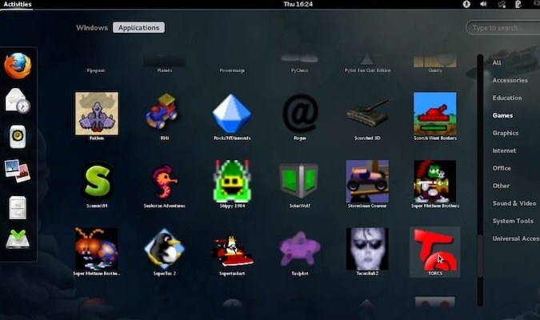Select the Other category
The height and width of the screenshot is (320, 540).
[x=501, y=186]
